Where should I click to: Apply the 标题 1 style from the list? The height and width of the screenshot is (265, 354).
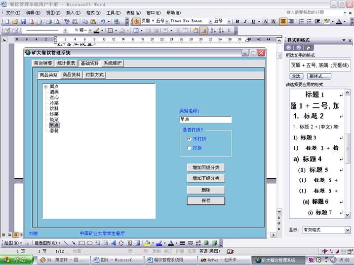pos(317,95)
